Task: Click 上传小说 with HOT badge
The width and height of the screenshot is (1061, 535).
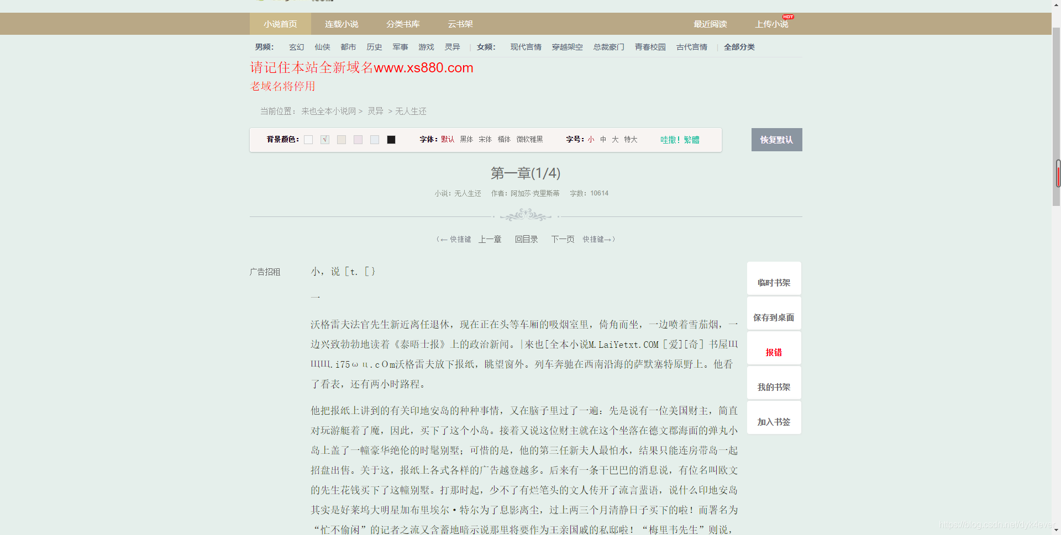Action: 772,24
